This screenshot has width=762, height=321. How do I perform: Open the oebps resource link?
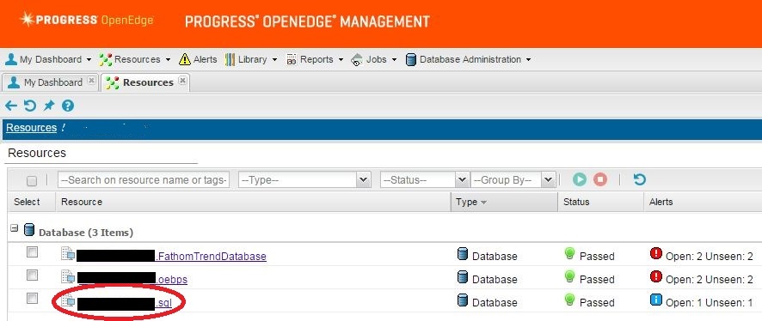(x=171, y=279)
